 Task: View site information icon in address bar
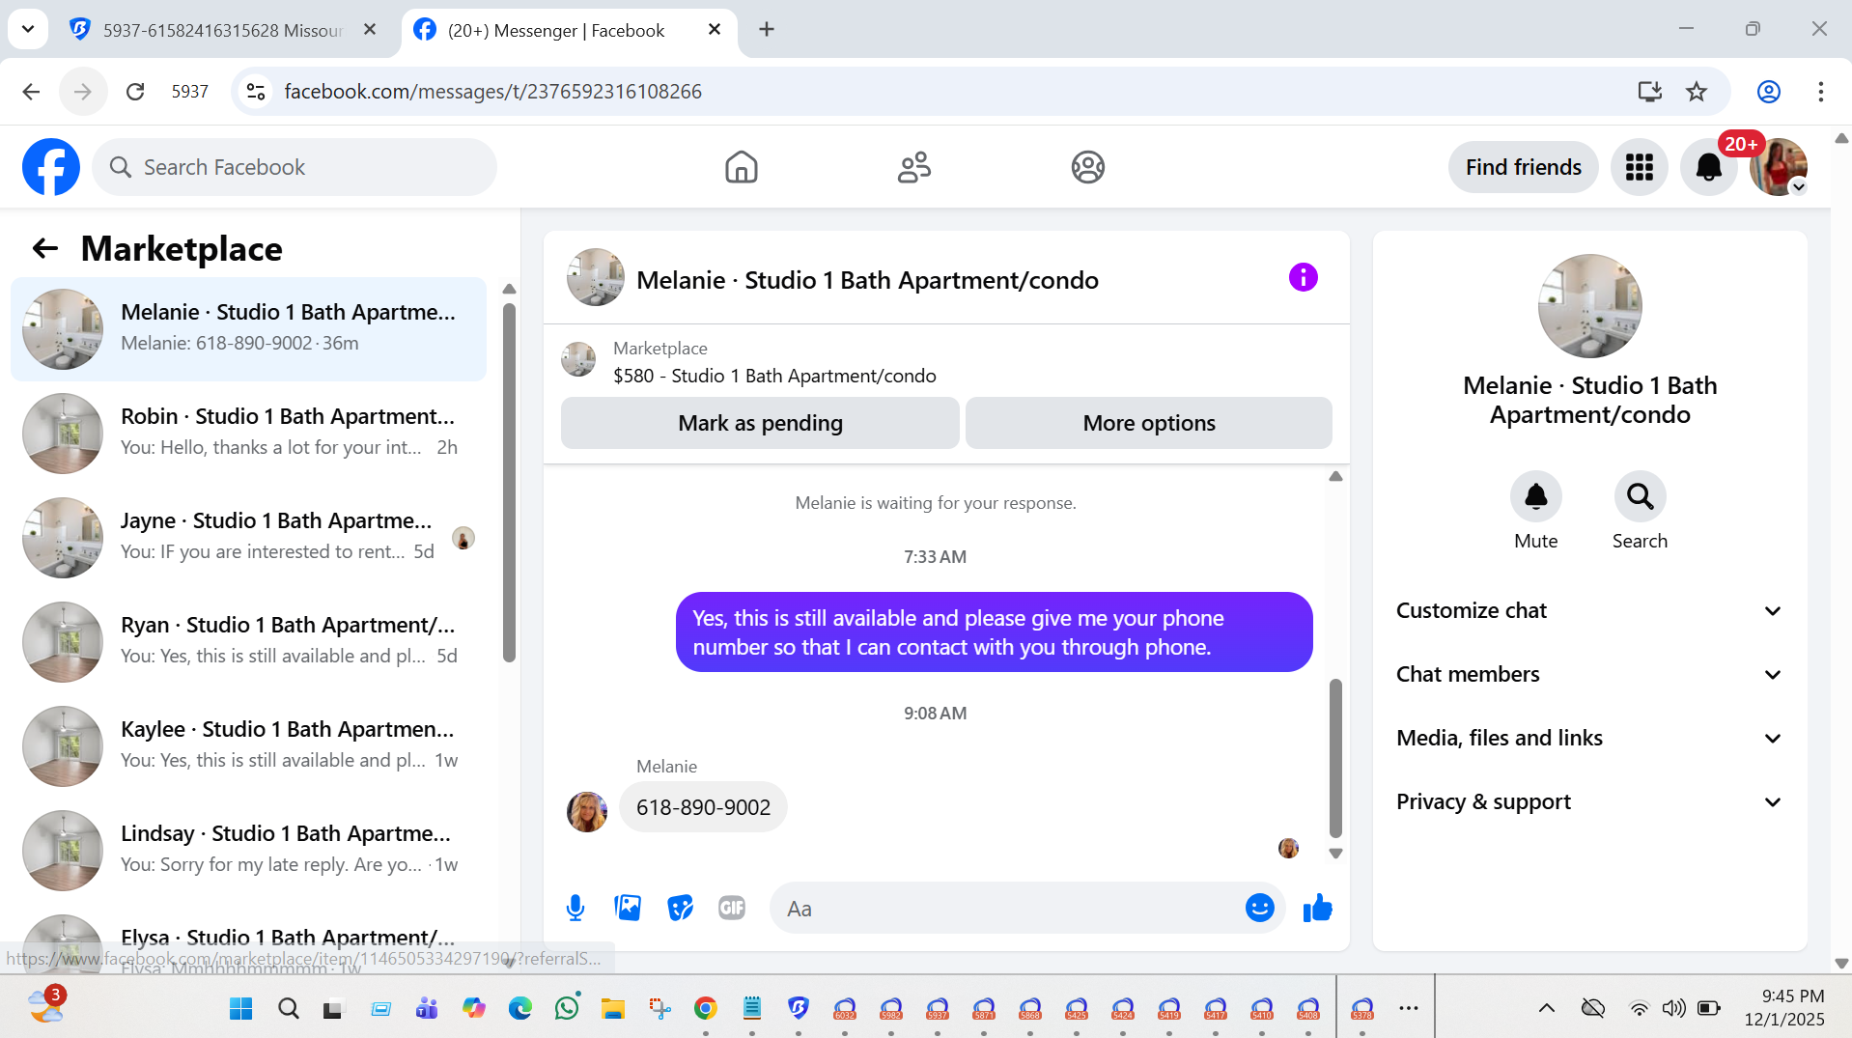(x=256, y=92)
